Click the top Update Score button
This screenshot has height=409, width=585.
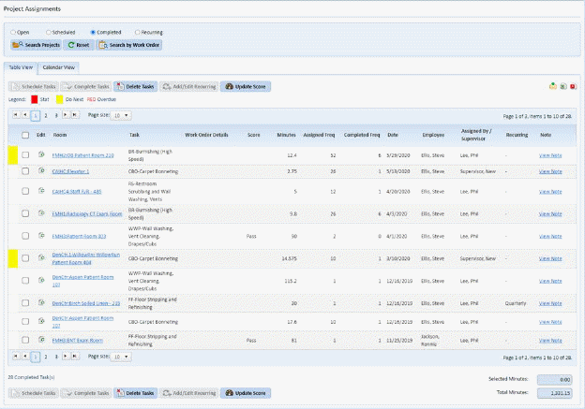(x=246, y=85)
